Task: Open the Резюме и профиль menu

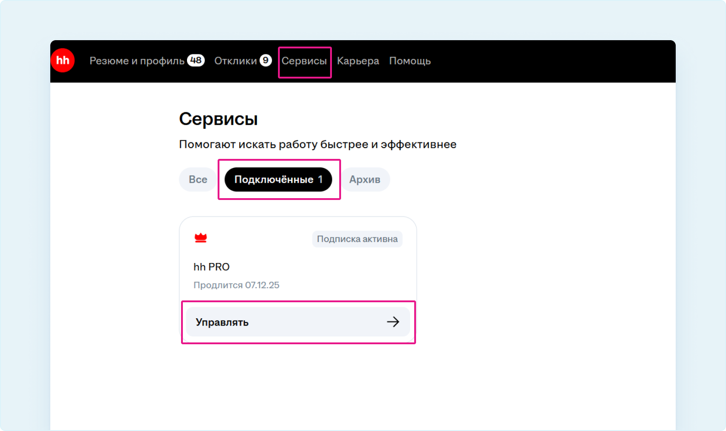Action: click(x=137, y=61)
